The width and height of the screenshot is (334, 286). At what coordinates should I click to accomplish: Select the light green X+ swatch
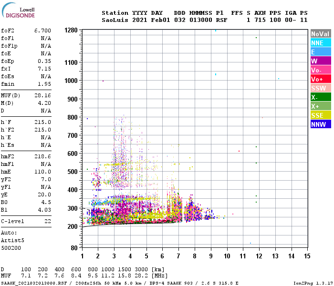pyautogui.click(x=321, y=106)
